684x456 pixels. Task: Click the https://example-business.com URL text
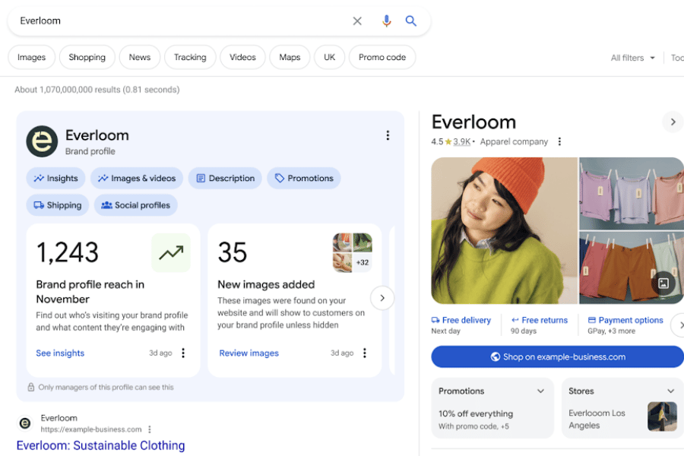click(x=91, y=429)
